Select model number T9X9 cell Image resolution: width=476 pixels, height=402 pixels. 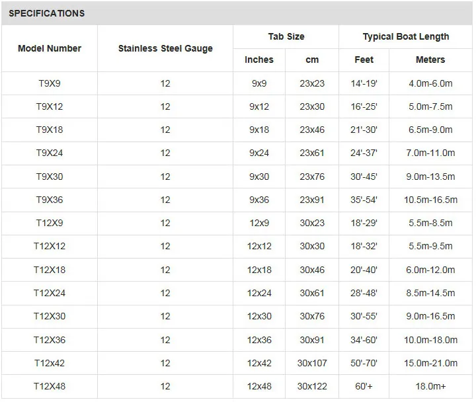point(50,83)
